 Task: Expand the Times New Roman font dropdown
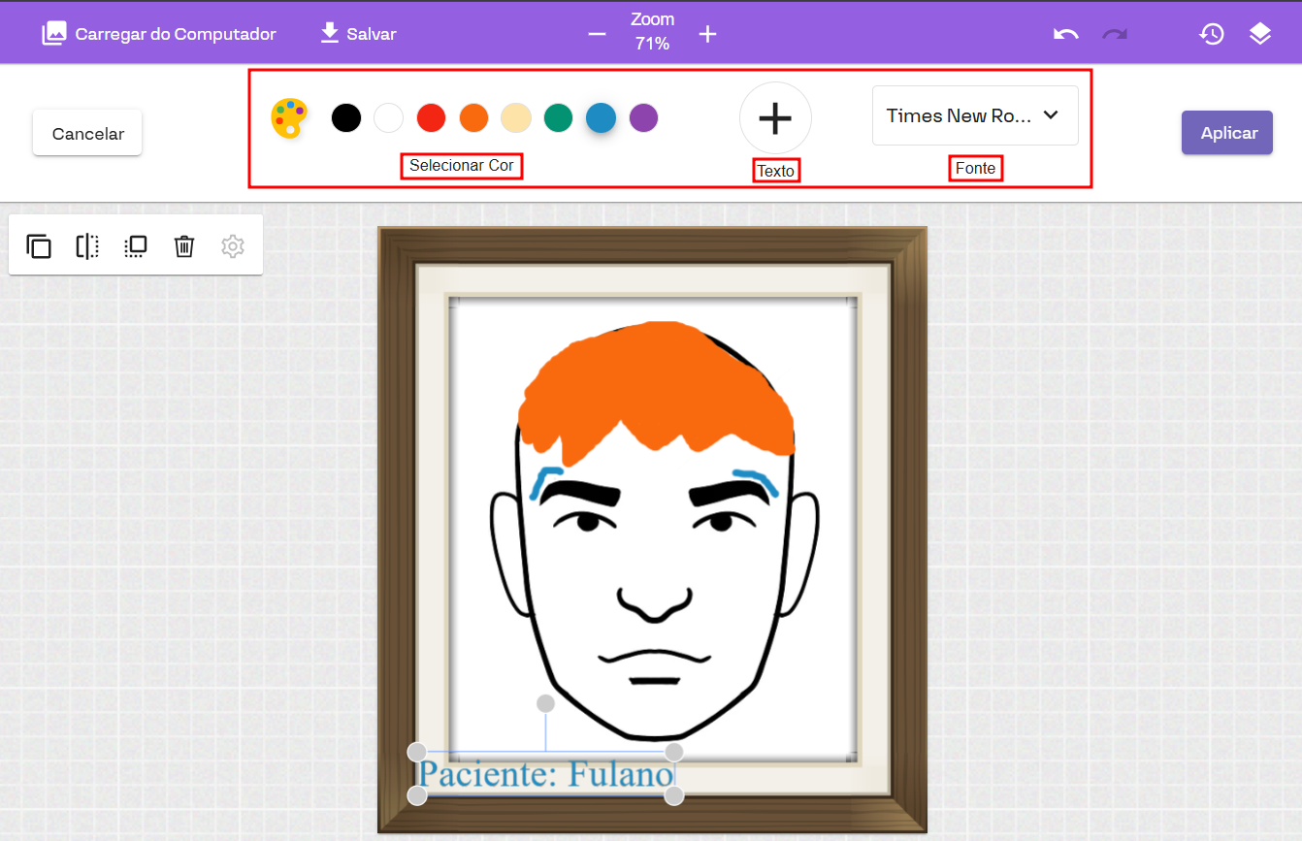pyautogui.click(x=975, y=115)
